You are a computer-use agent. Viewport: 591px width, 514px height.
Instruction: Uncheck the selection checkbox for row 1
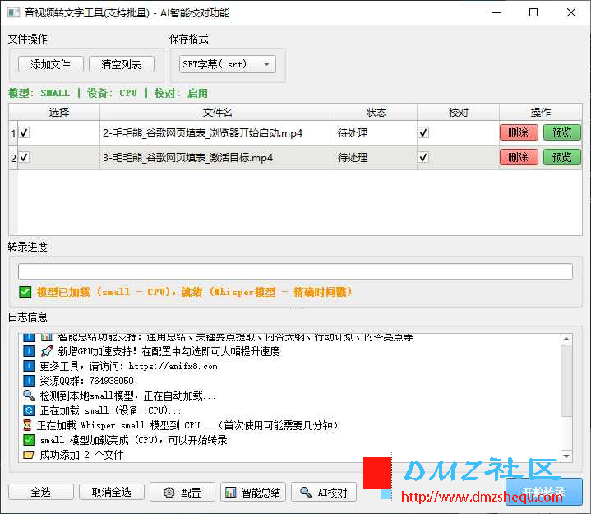tap(25, 132)
